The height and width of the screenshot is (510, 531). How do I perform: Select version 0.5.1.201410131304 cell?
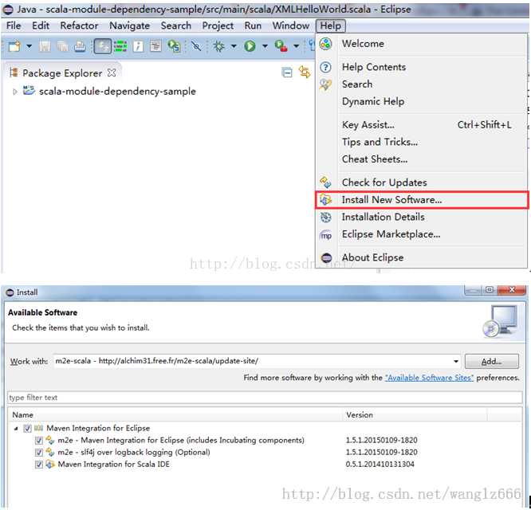380,465
